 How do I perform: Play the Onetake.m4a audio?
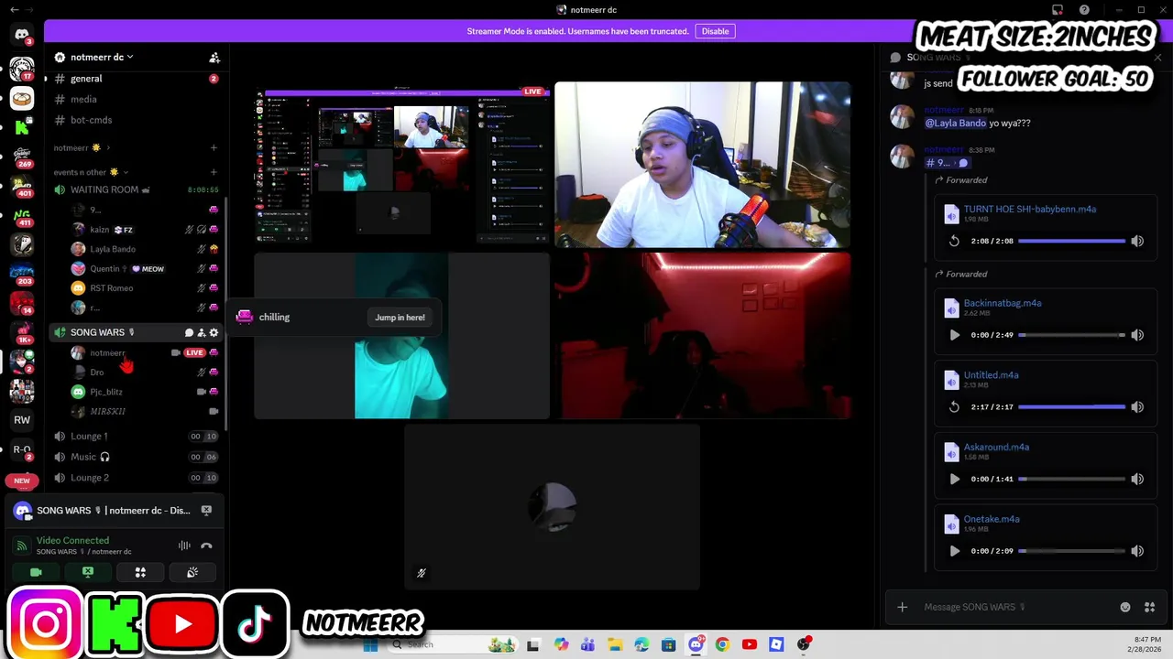954,551
